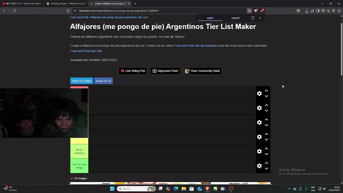Switch to the C.R.O YouTube tab
The height and width of the screenshot is (193, 343).
coord(22,3)
